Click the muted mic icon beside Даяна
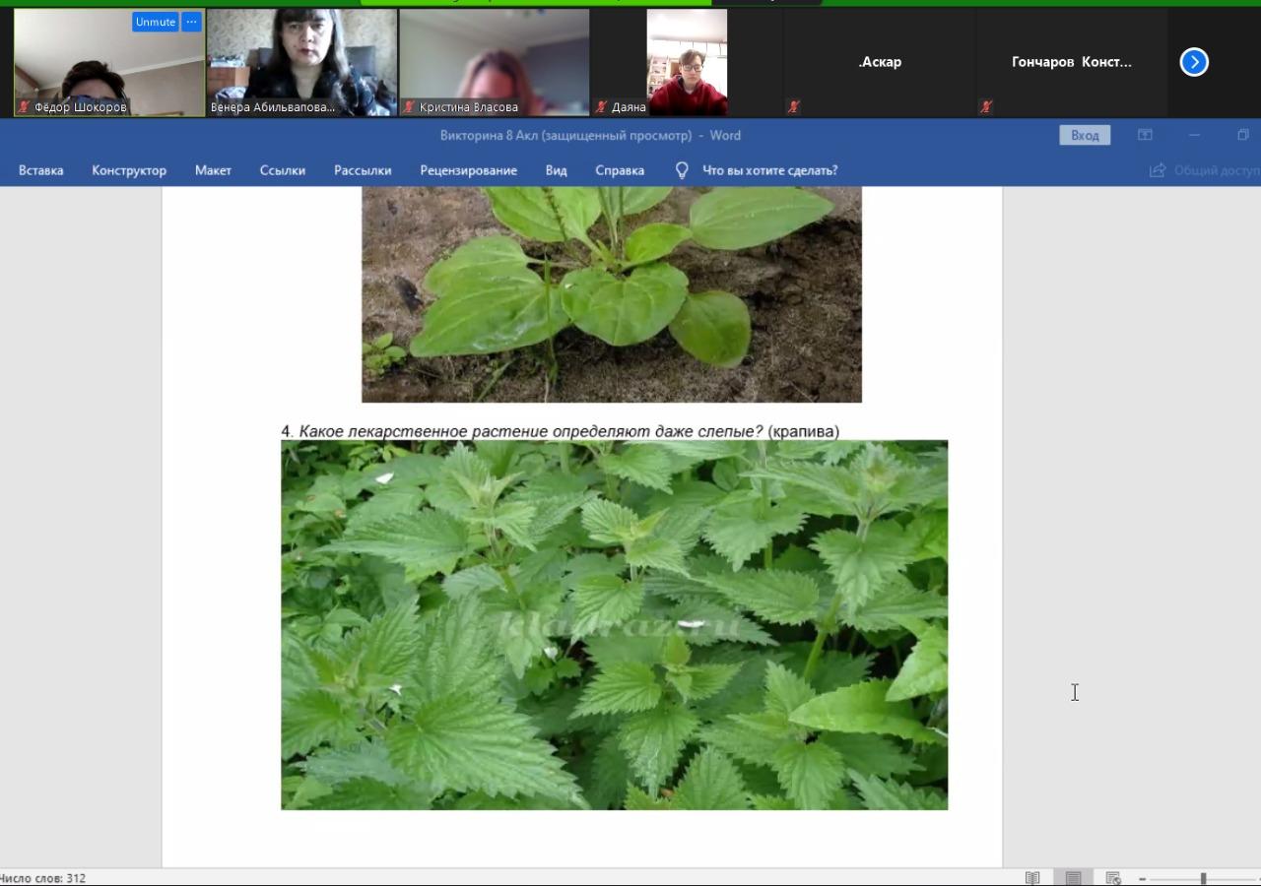This screenshot has height=886, width=1261. 601,107
